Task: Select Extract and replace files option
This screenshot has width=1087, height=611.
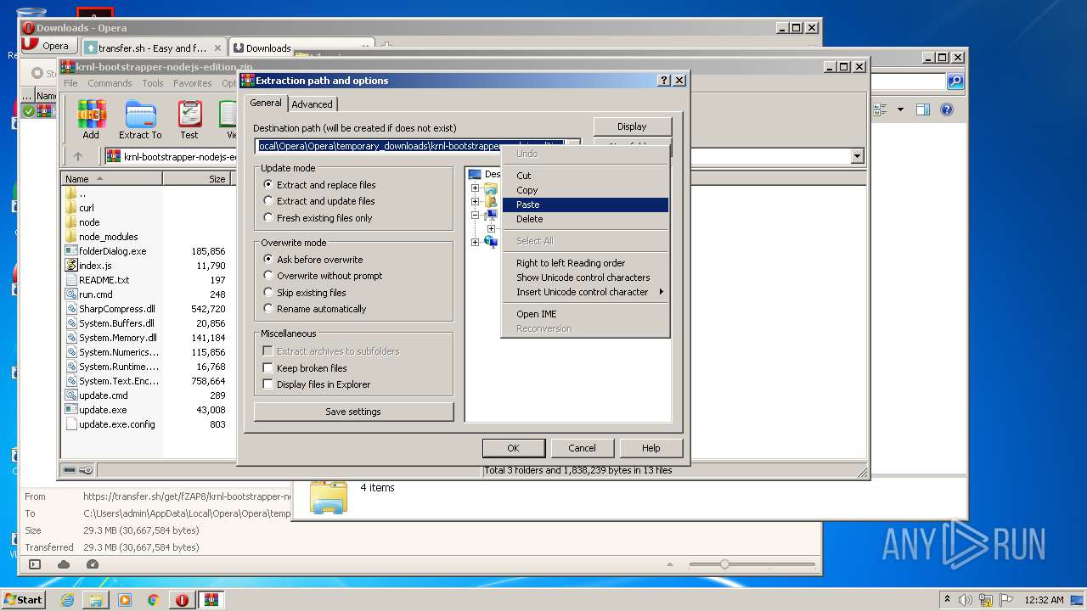Action: (x=268, y=184)
